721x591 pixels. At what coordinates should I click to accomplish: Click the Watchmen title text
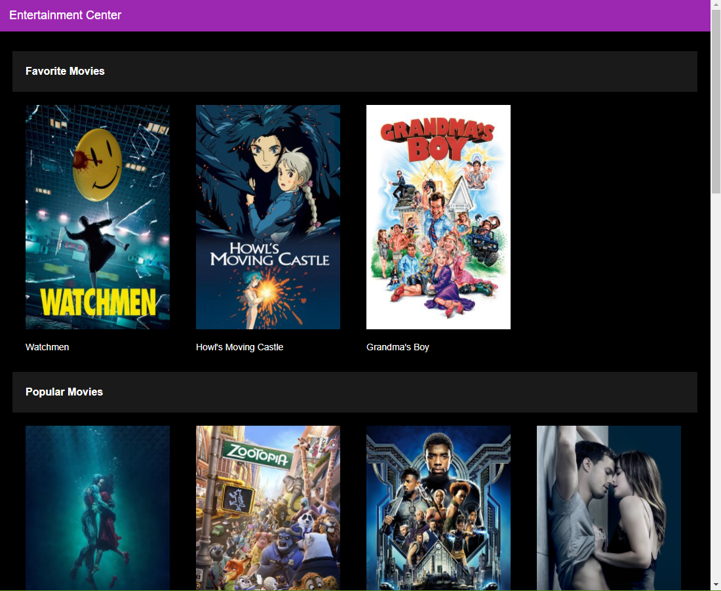tap(47, 347)
